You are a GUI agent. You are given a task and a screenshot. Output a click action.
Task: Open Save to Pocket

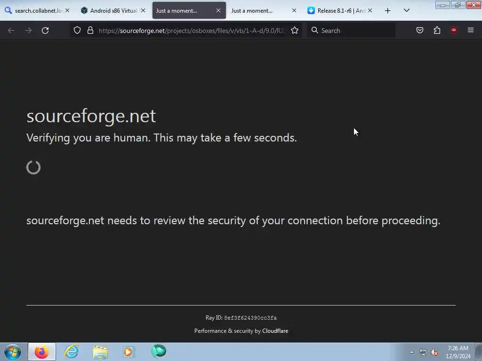pos(419,30)
